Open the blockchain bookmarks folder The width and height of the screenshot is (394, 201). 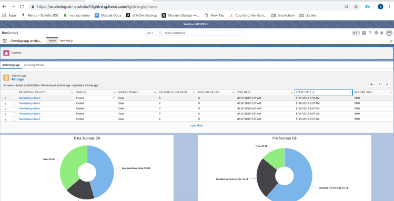283,15
